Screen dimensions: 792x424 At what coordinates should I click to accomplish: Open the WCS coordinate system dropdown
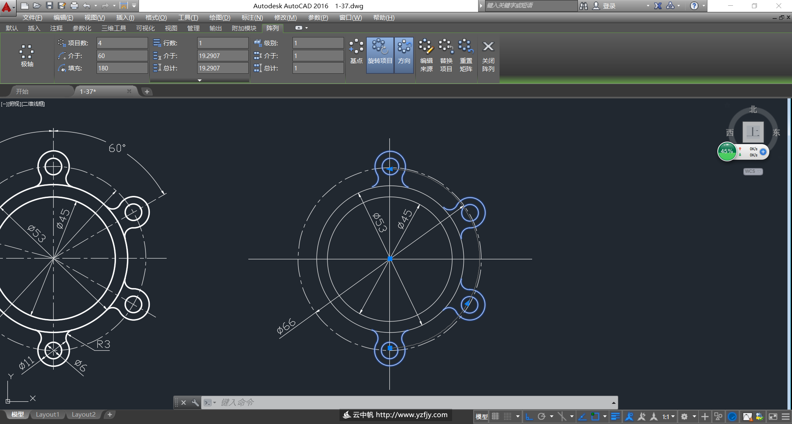point(753,171)
